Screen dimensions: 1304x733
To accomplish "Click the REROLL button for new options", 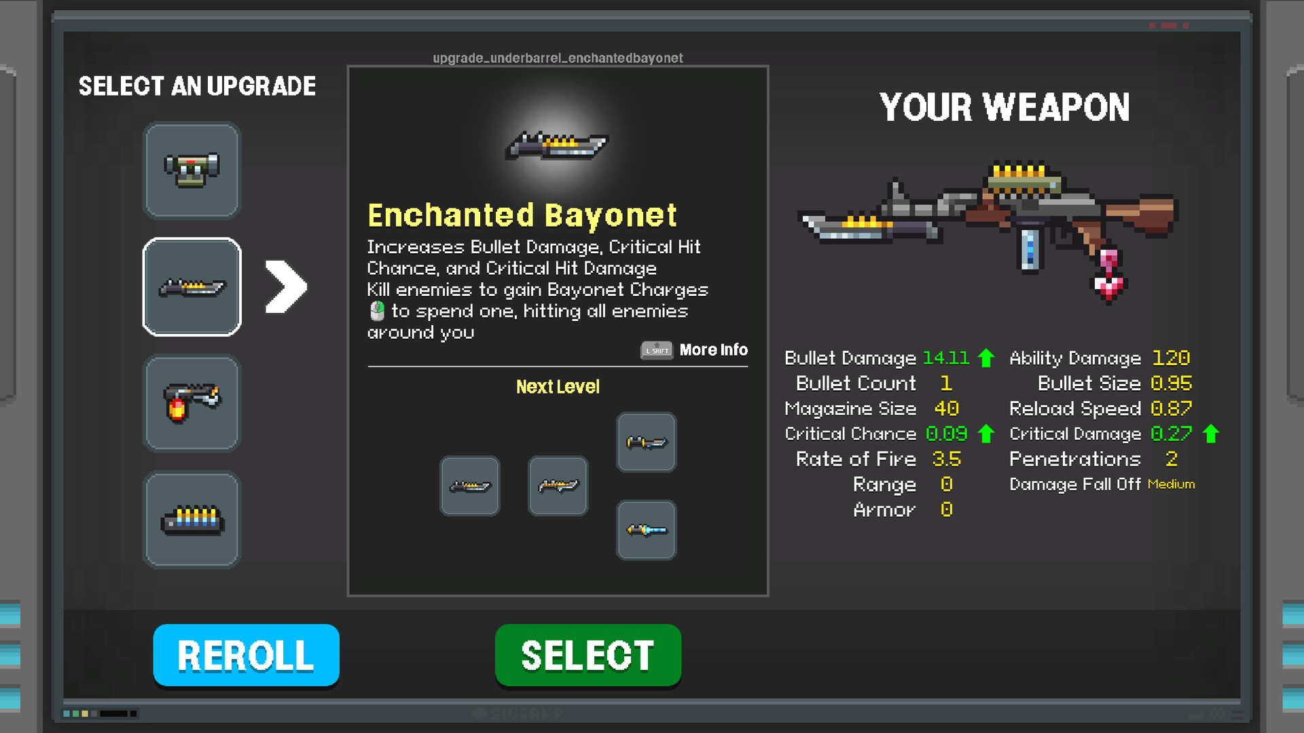I will click(x=247, y=654).
